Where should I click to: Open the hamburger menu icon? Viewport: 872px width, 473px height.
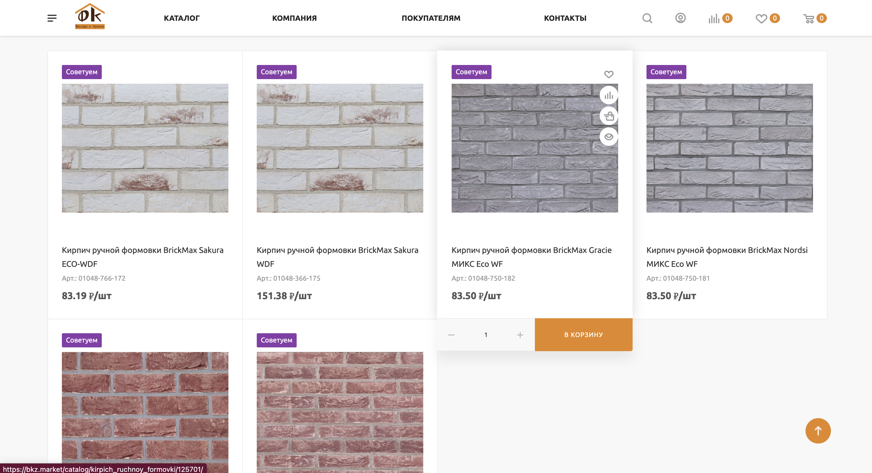pos(52,18)
